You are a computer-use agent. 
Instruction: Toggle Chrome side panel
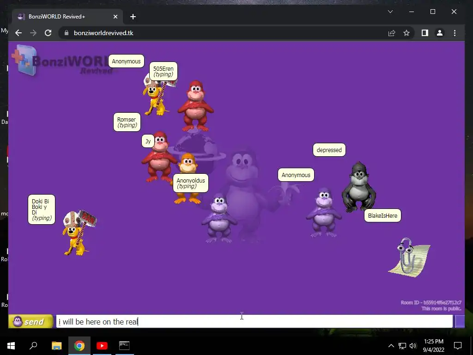[425, 33]
